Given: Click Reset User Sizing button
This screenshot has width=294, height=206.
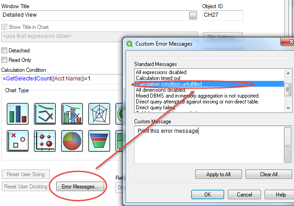Looking at the screenshot, I should click(x=26, y=174).
